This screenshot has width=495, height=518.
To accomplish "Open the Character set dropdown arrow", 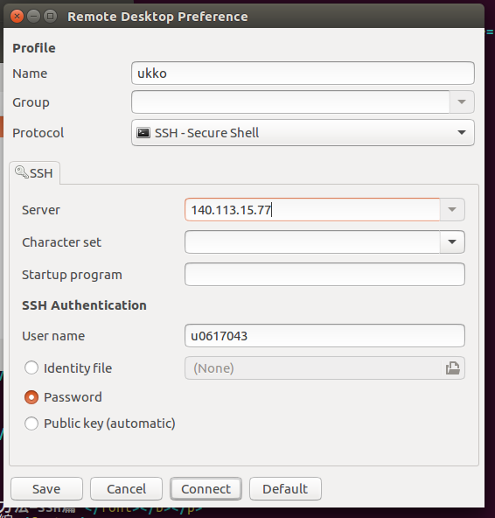I will [452, 242].
